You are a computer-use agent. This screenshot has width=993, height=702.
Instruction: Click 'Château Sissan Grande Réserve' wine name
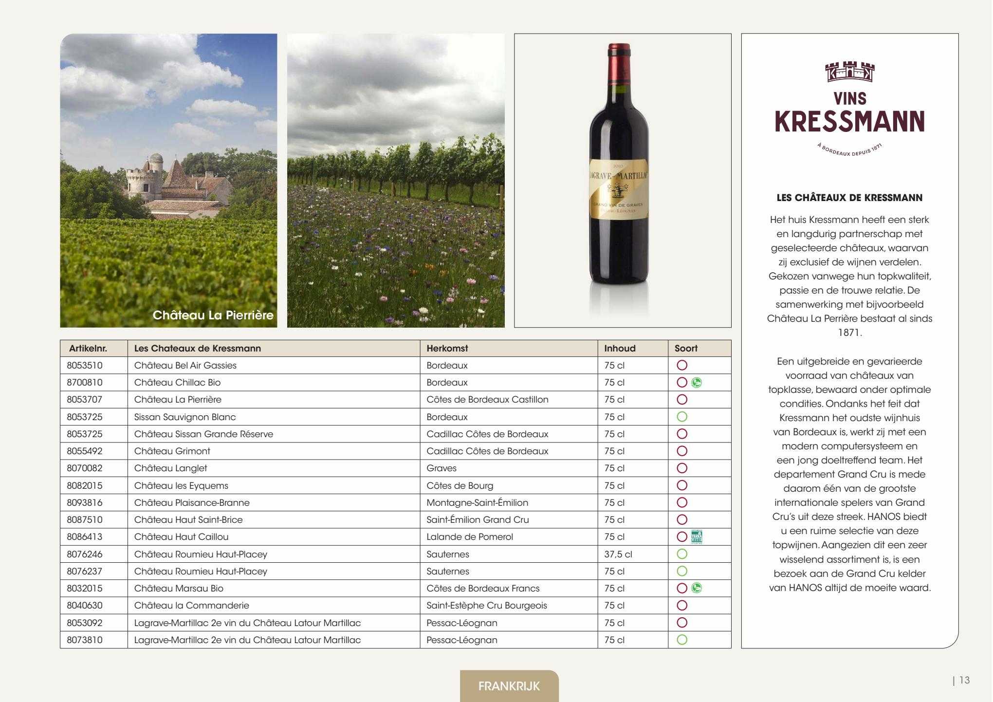point(203,434)
